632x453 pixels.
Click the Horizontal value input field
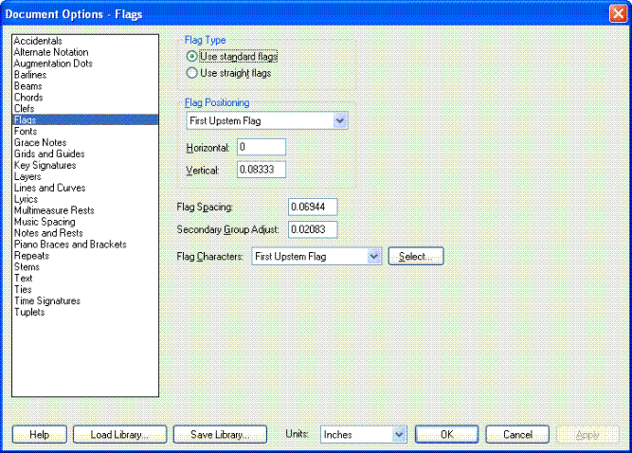262,147
